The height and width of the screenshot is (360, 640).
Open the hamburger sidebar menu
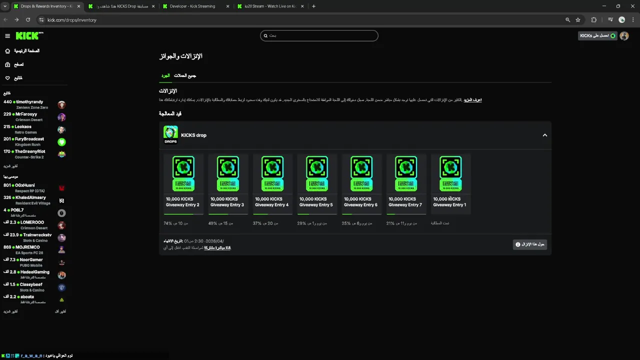click(7, 36)
